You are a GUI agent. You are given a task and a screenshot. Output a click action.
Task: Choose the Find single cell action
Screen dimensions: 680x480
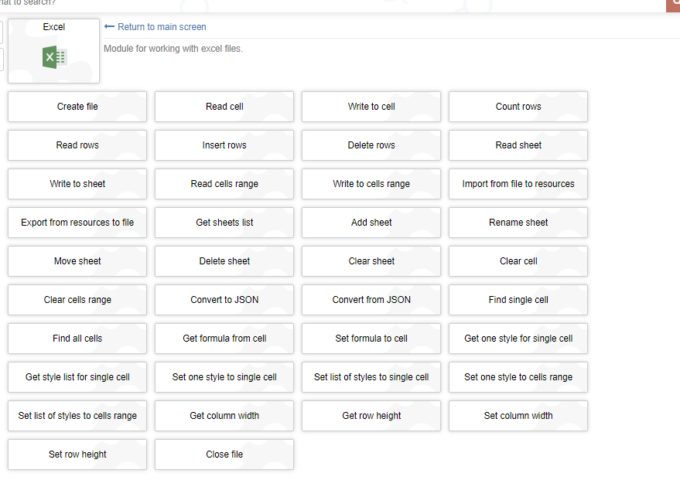click(x=518, y=300)
